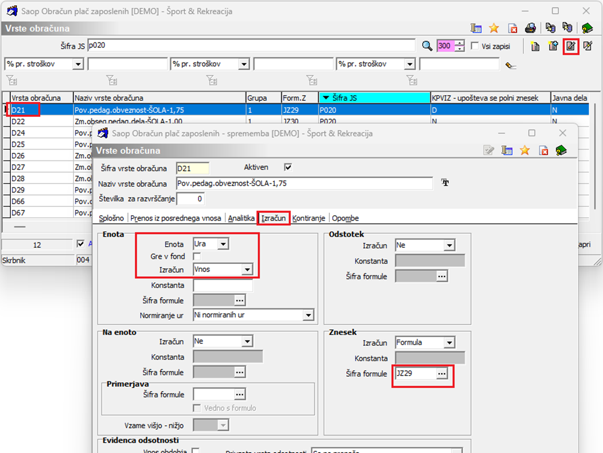
Task: Open second % pr. stroškov filter dropdown
Action: (244, 64)
